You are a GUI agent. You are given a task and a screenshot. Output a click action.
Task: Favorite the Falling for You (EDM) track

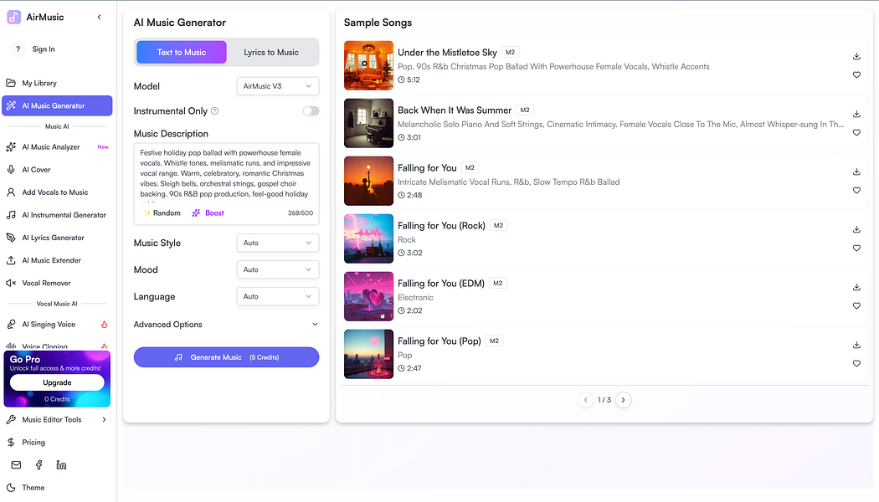856,305
